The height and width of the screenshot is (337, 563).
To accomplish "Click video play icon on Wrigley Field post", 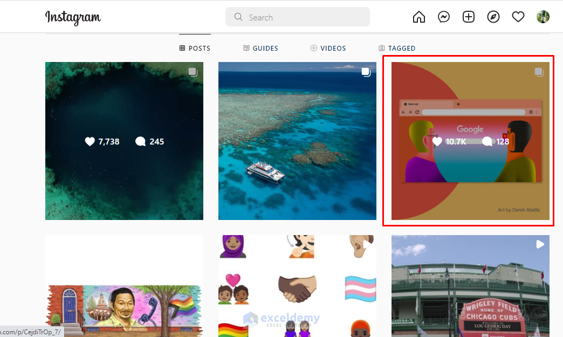I will point(540,244).
